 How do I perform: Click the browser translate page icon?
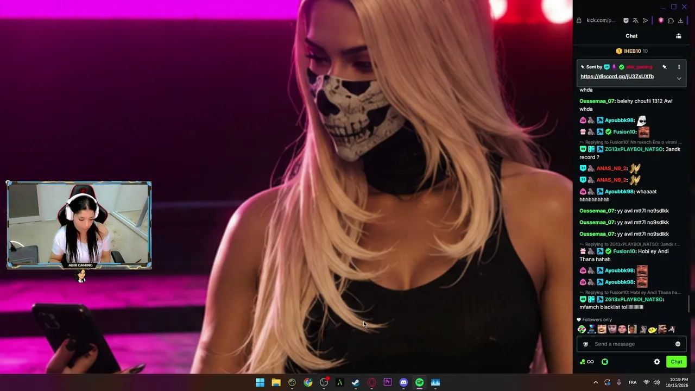coord(635,21)
